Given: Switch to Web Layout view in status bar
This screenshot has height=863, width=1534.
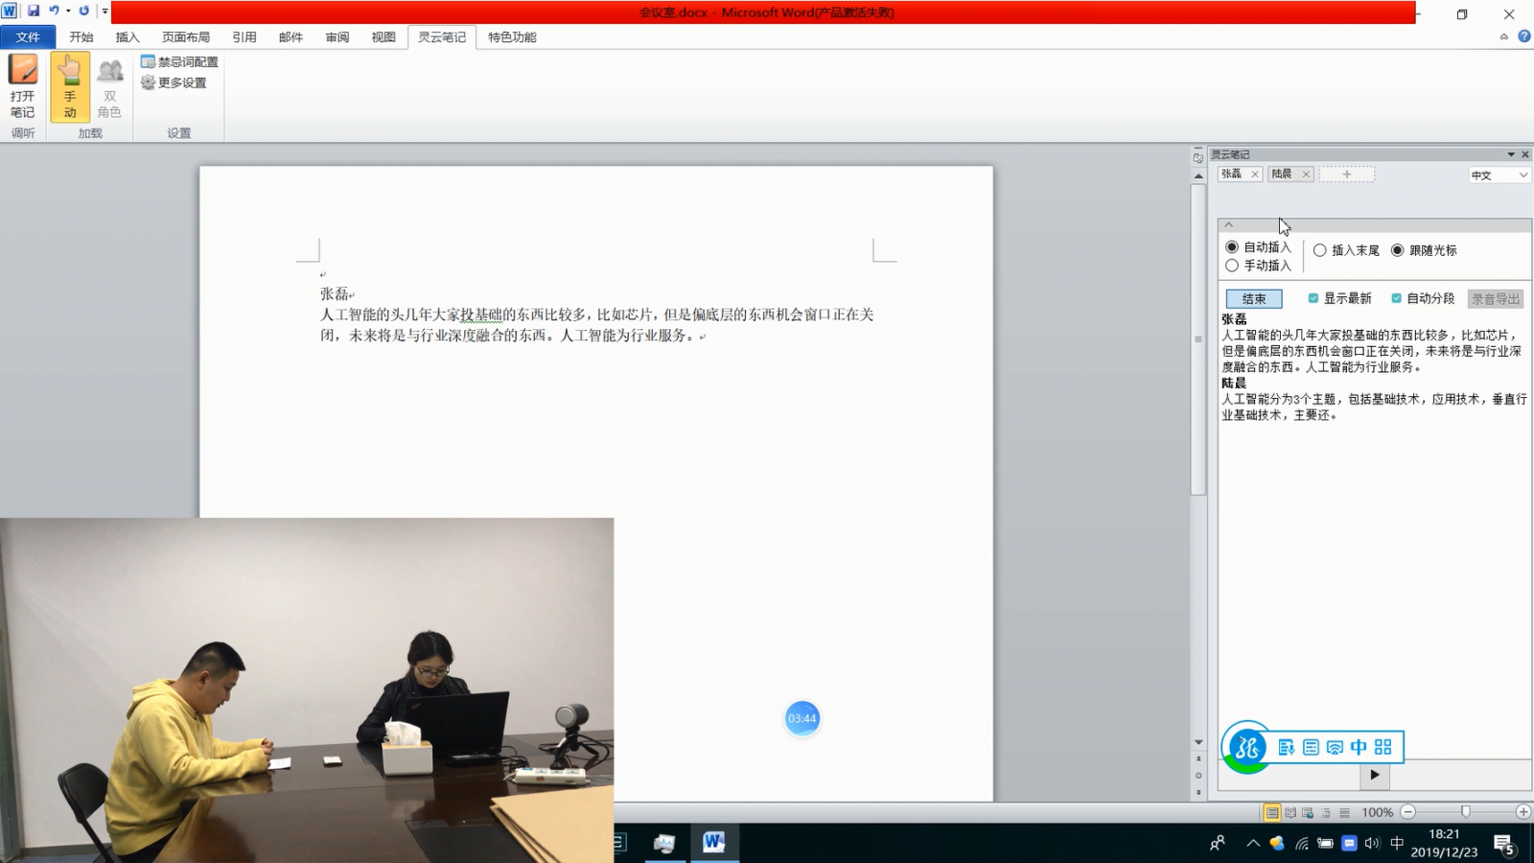Looking at the screenshot, I should coord(1308,812).
